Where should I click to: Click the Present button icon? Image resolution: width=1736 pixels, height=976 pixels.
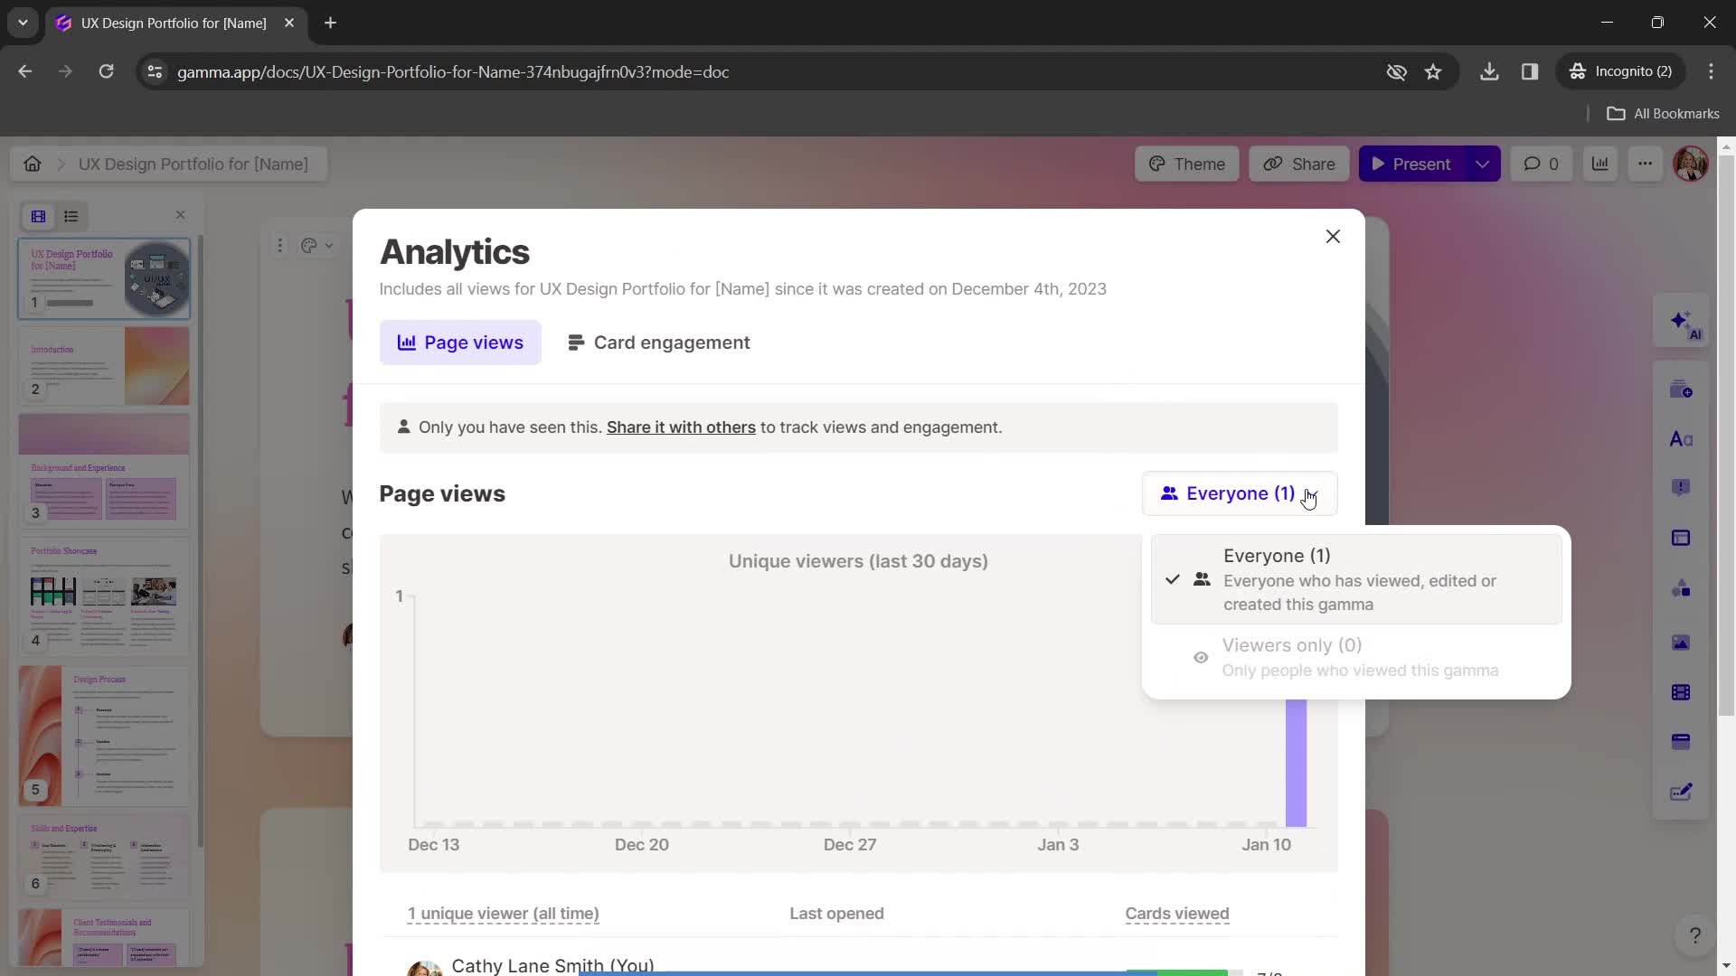point(1380,164)
